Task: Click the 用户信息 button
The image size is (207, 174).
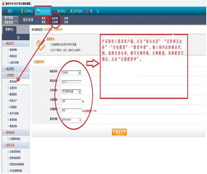Action: pyautogui.click(x=10, y=18)
